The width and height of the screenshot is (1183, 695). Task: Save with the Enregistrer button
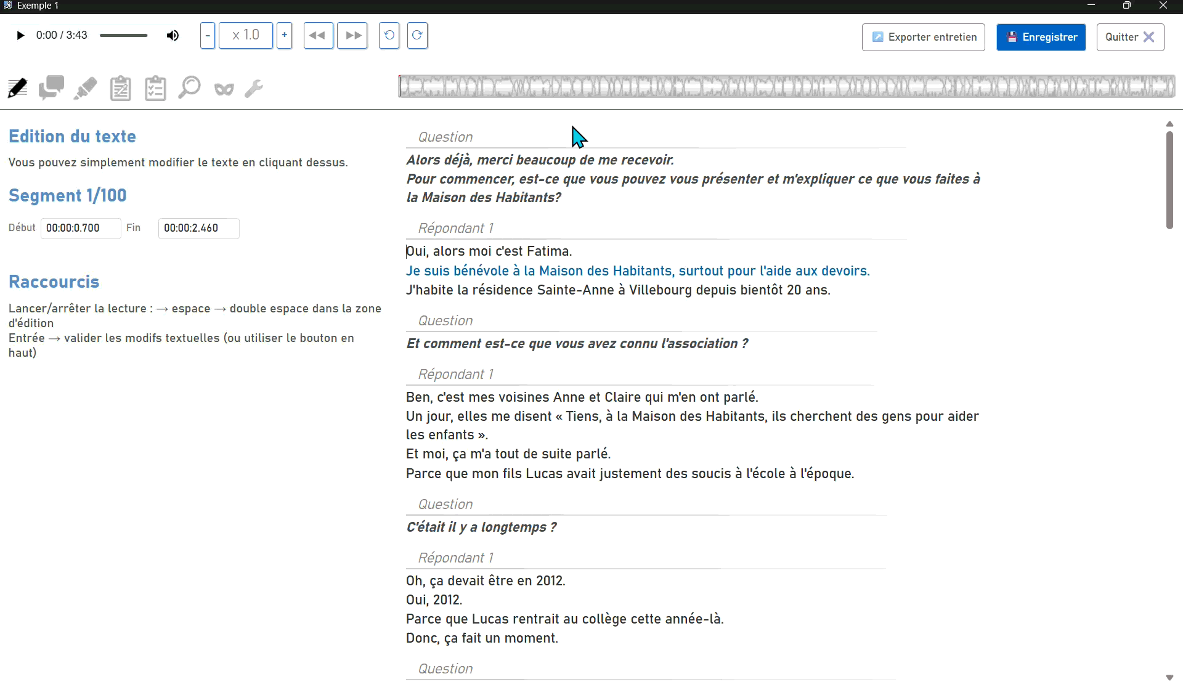point(1041,37)
